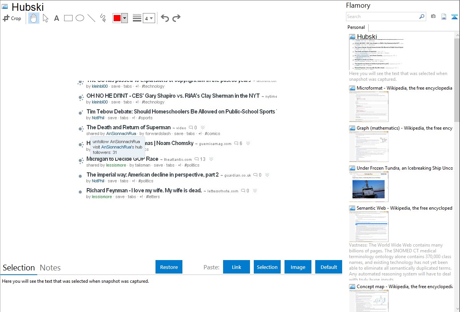Select the Crop tool
The height and width of the screenshot is (312, 460).
(x=12, y=18)
